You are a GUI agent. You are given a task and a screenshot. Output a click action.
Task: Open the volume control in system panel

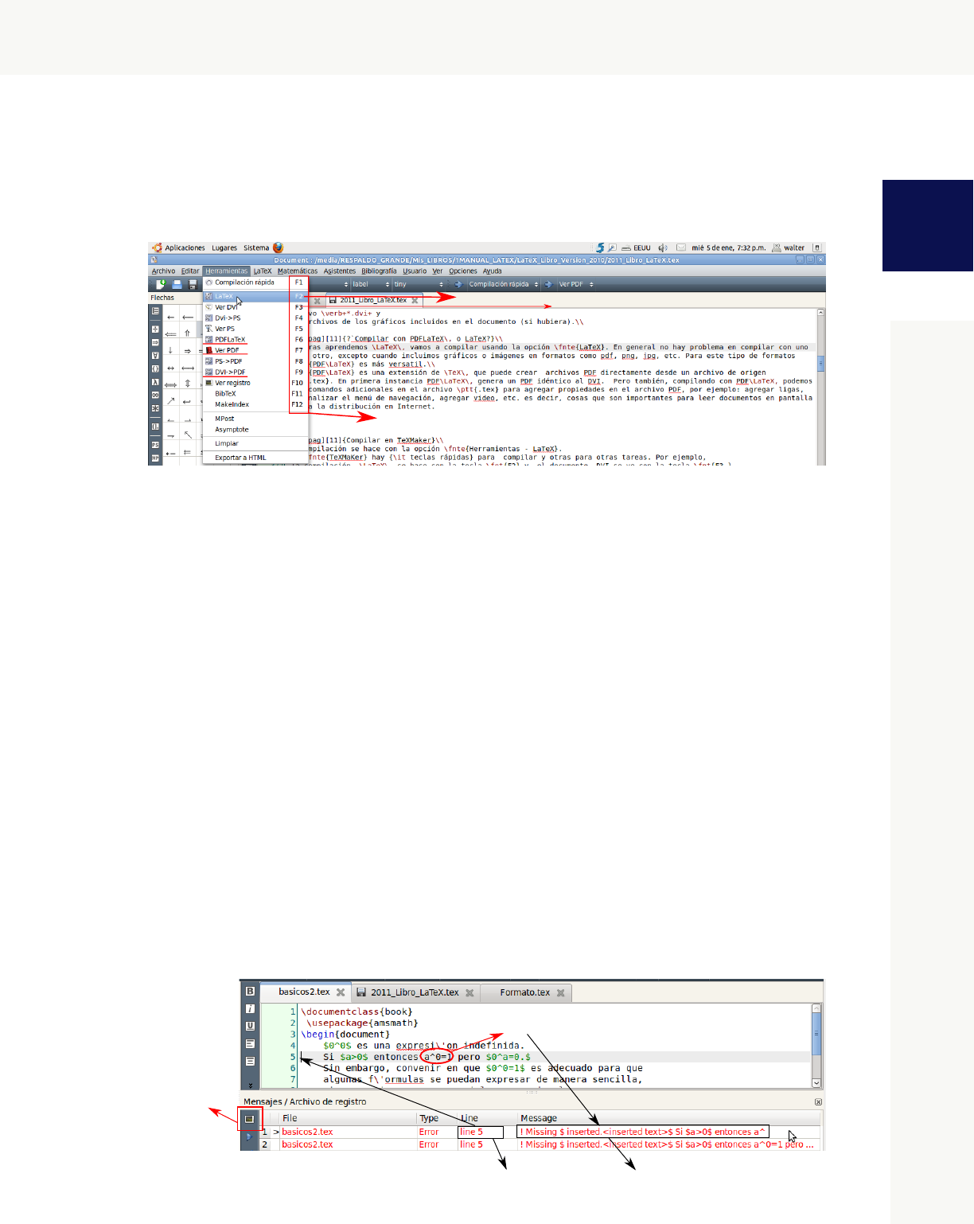(663, 248)
